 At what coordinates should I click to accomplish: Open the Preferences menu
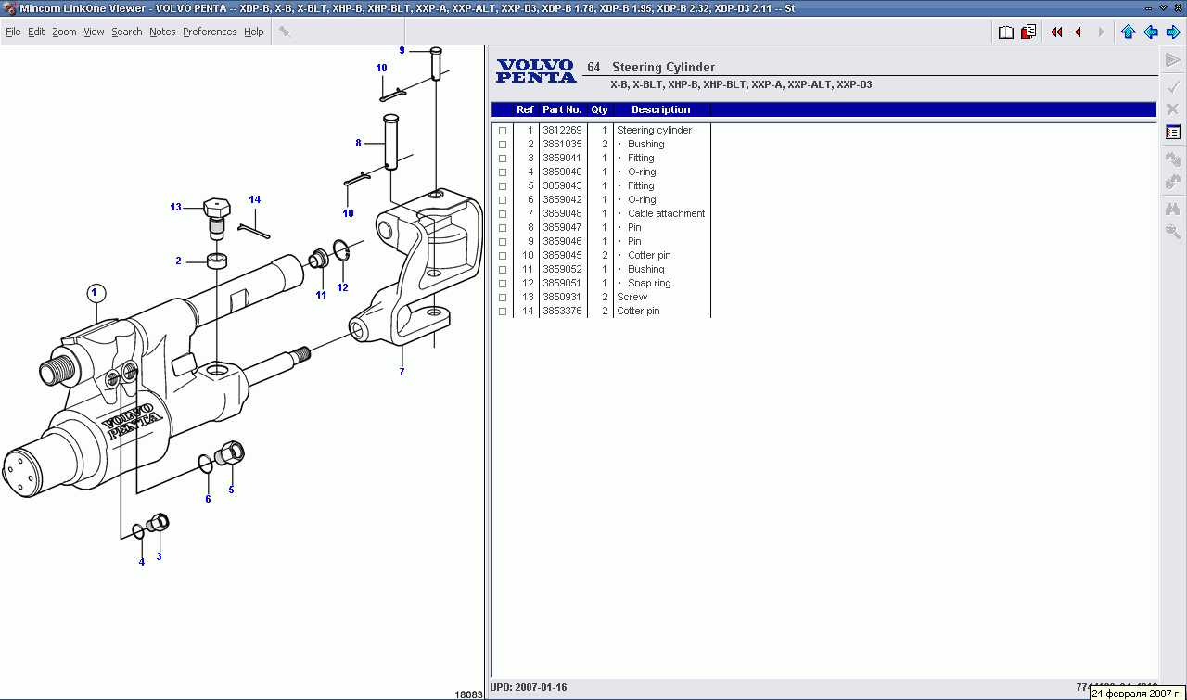coord(210,32)
